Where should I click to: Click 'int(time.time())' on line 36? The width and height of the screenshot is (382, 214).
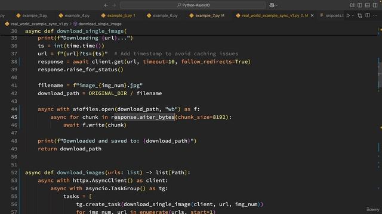click(79, 46)
